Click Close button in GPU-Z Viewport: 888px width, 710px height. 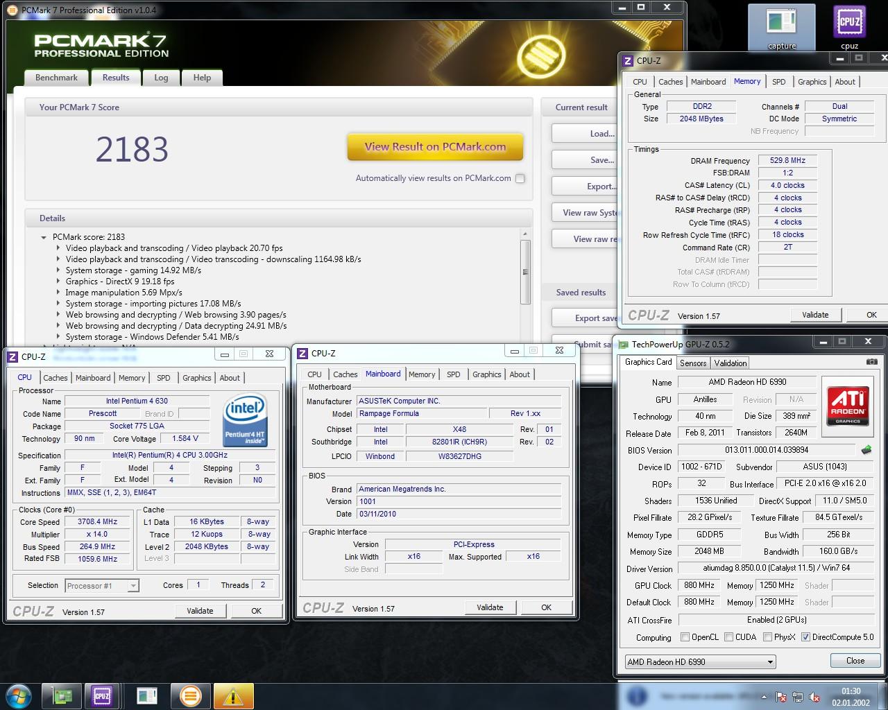click(855, 661)
